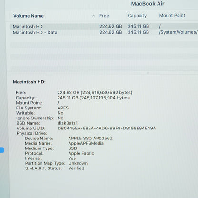
Task: Click the Internal: Yes value
Action: [72, 158]
